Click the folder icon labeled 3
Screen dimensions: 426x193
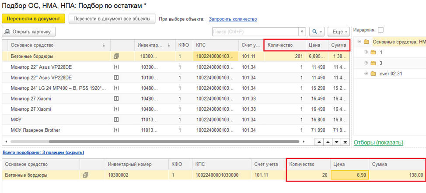(x=373, y=63)
